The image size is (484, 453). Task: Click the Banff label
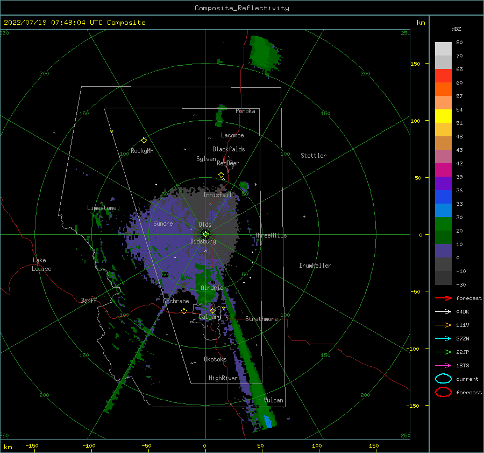click(89, 300)
